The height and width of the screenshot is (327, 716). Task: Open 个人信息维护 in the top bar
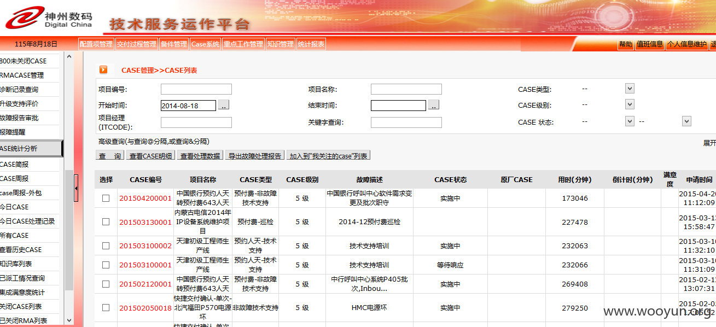(687, 45)
